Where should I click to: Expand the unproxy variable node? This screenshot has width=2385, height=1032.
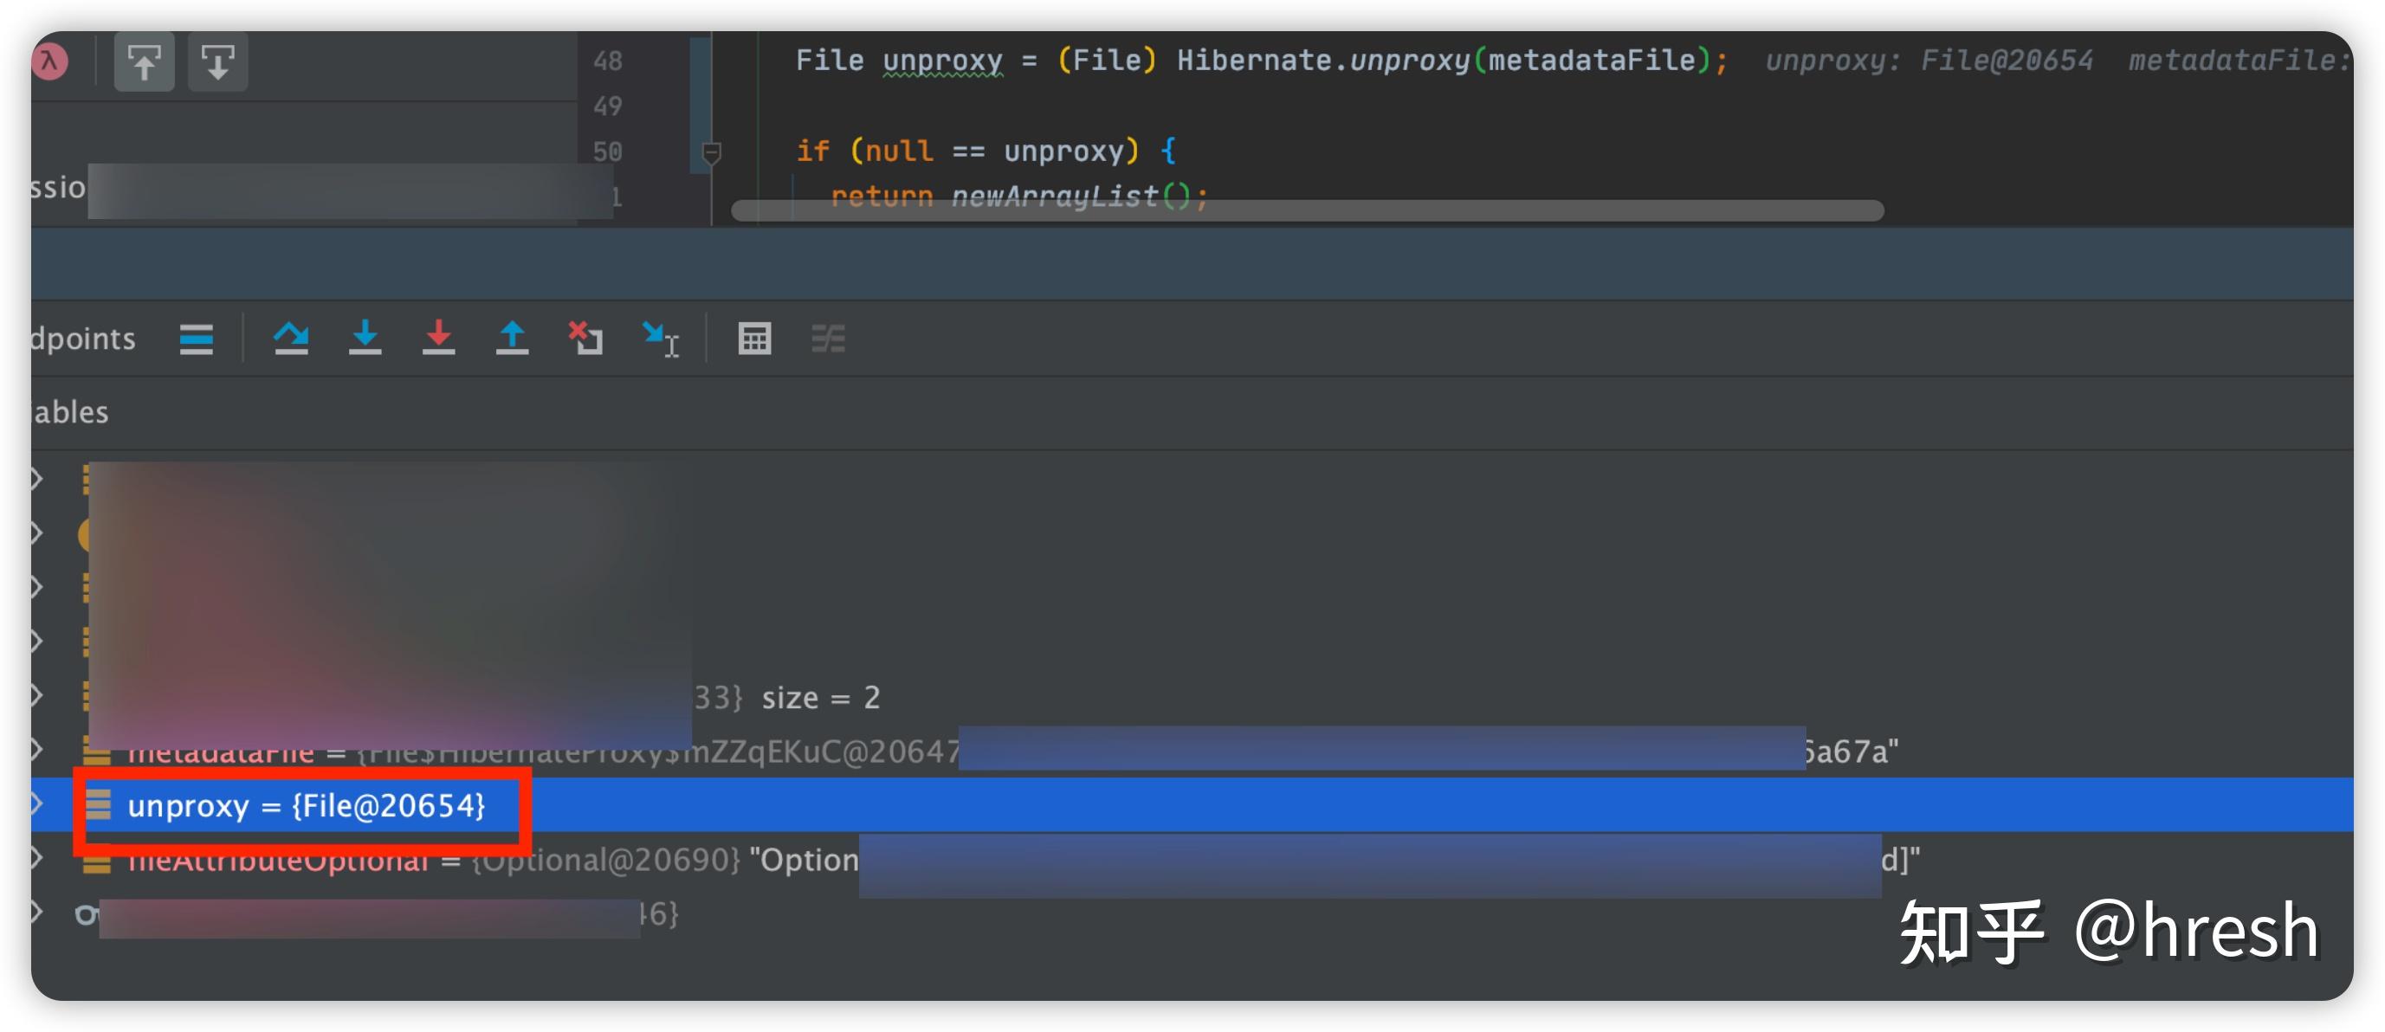pyautogui.click(x=37, y=803)
